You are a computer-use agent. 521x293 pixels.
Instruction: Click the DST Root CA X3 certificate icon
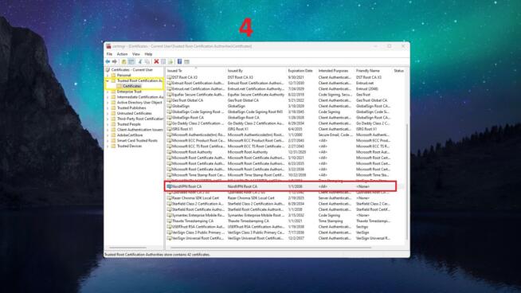click(x=169, y=77)
